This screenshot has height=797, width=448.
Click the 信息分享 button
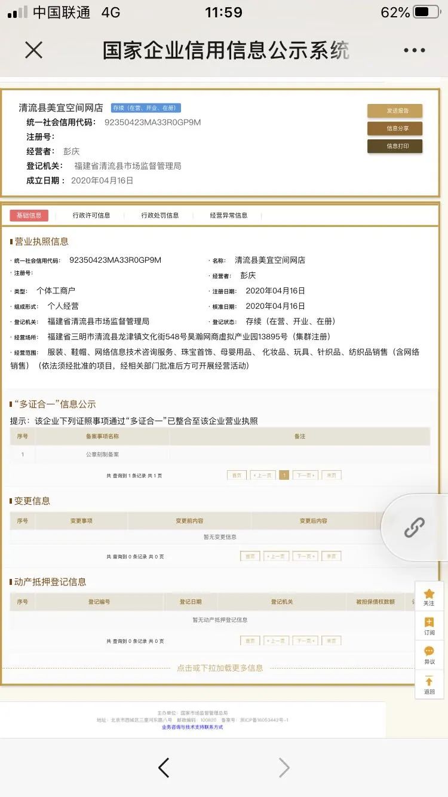[x=395, y=128]
